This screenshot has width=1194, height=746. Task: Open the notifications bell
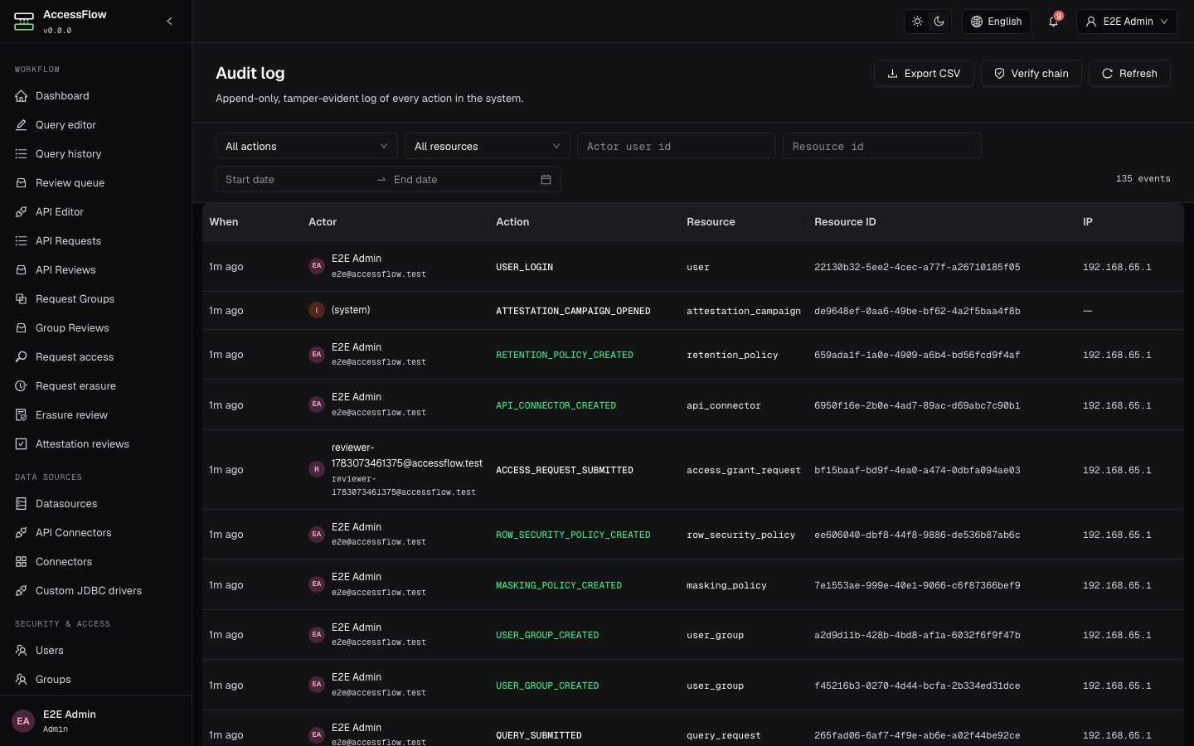coord(1054,22)
